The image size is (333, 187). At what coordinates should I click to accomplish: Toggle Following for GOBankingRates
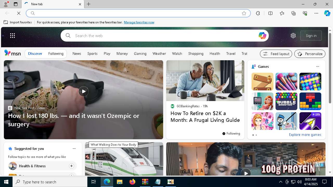[231, 133]
